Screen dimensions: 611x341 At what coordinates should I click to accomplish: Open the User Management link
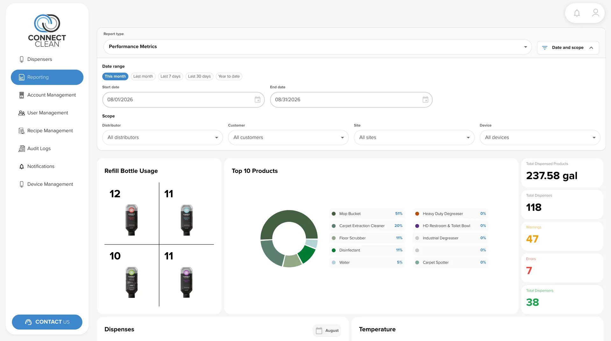click(47, 113)
